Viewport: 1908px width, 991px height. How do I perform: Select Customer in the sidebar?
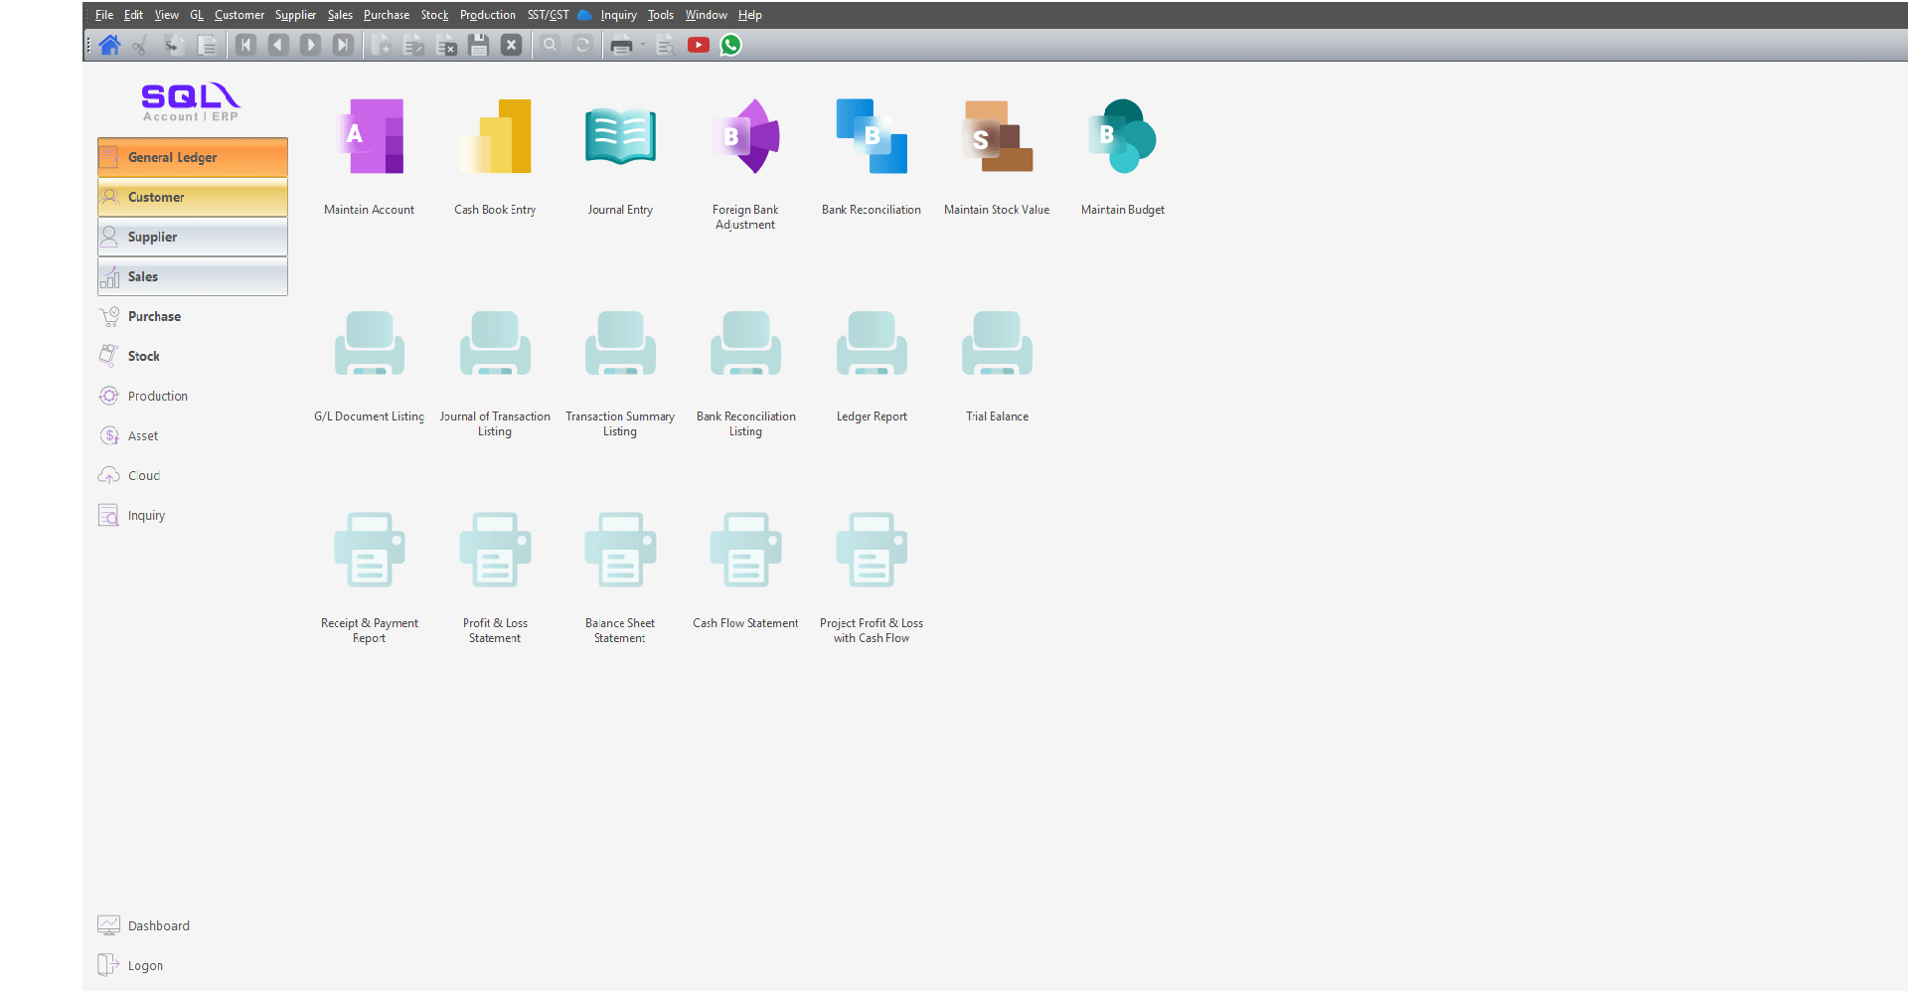coord(193,197)
